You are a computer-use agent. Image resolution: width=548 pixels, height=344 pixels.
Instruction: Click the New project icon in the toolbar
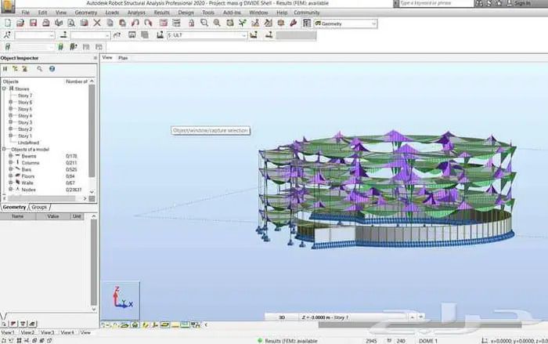(x=7, y=24)
